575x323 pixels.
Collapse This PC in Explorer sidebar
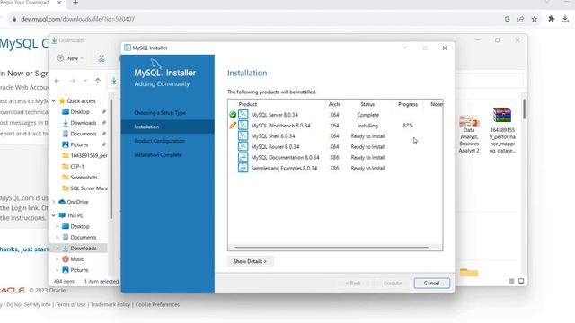(x=54, y=215)
